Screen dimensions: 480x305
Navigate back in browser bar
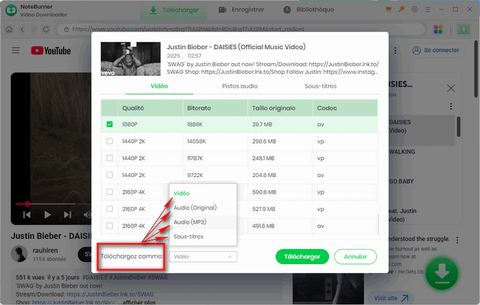22,29
